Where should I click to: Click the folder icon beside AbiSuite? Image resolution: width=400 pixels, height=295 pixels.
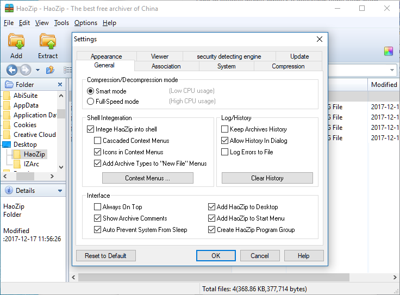pyautogui.click(x=7, y=96)
